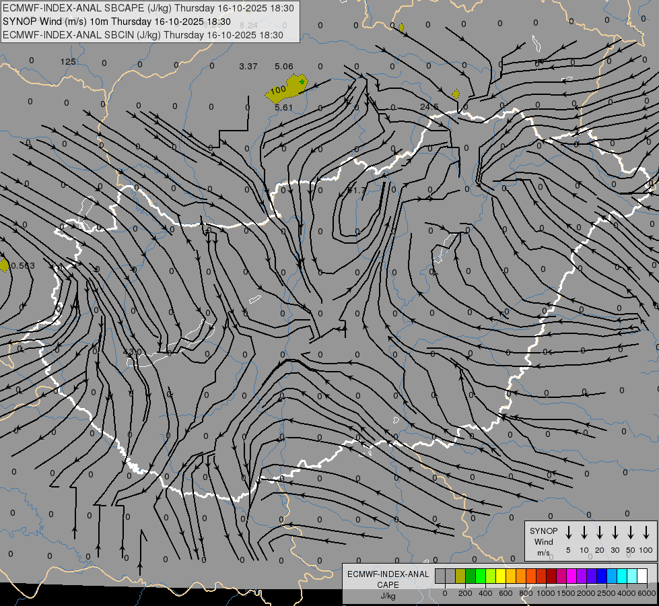
Task: Click the 3.37 value on the map
Action: click(x=248, y=67)
